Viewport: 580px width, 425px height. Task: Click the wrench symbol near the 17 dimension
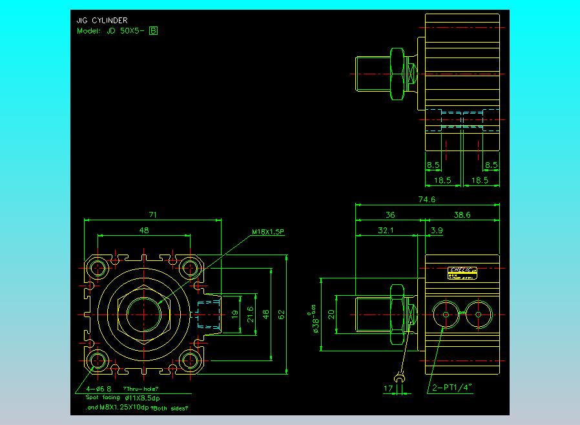coord(400,378)
